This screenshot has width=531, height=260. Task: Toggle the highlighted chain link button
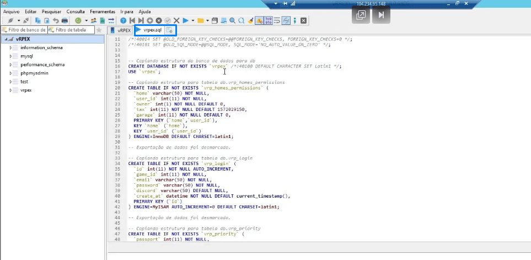286,20
